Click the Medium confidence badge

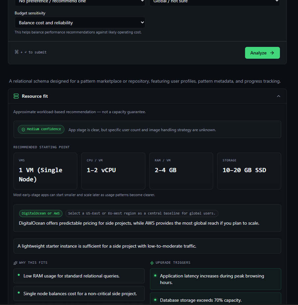tap(41, 129)
